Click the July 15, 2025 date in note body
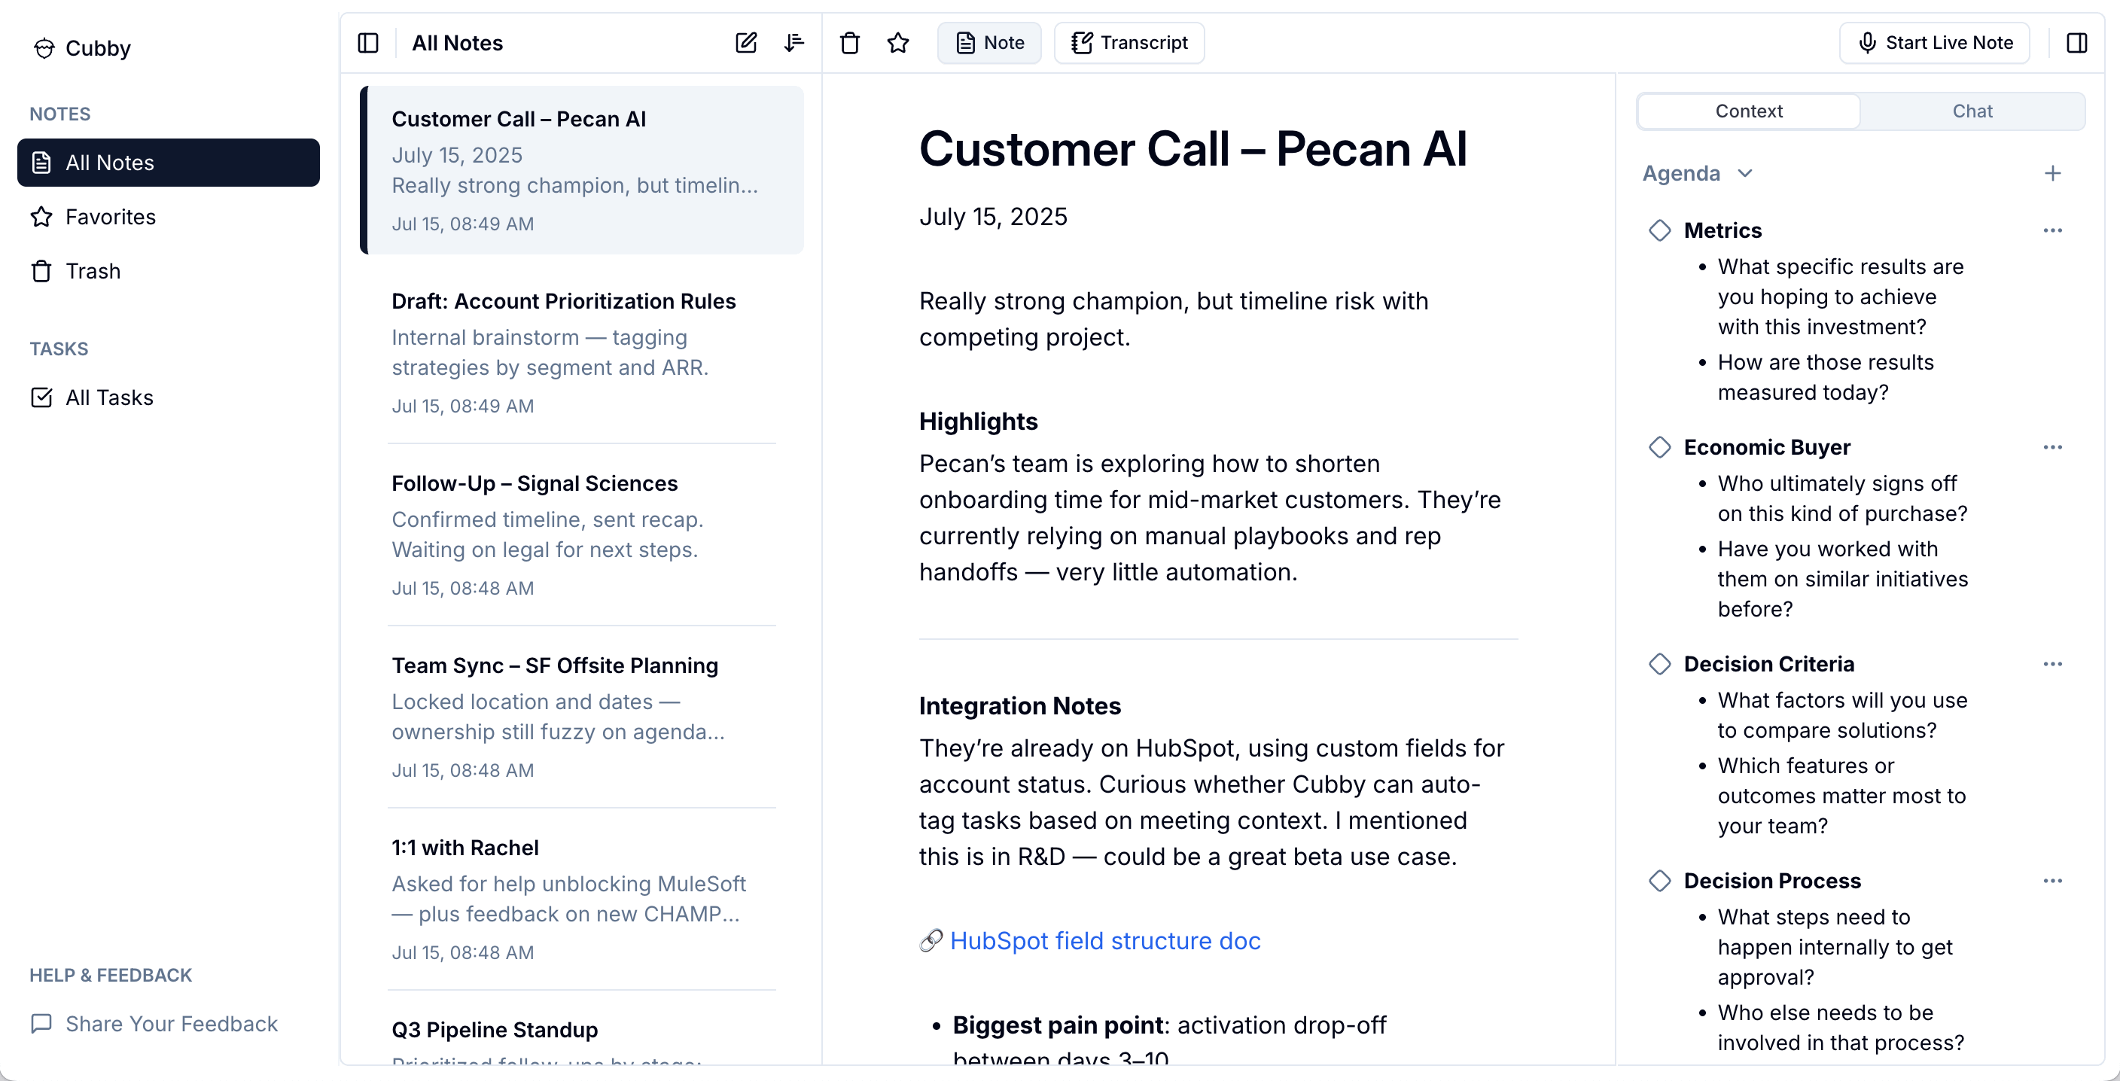 pyautogui.click(x=992, y=218)
